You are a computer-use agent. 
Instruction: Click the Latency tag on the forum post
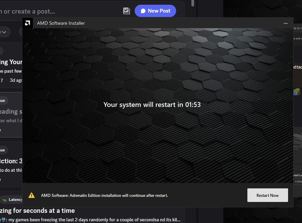coord(11,200)
